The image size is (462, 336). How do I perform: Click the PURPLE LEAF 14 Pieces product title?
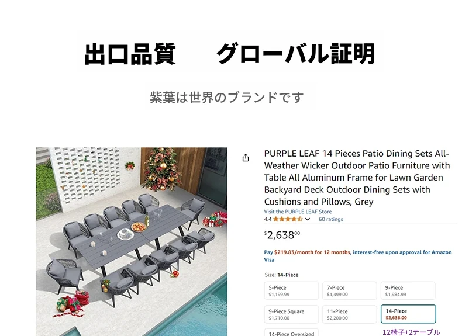point(357,178)
